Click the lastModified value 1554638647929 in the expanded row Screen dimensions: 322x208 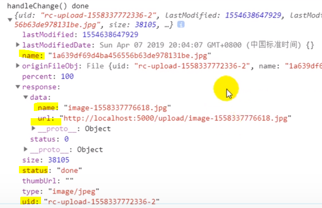tap(110, 35)
